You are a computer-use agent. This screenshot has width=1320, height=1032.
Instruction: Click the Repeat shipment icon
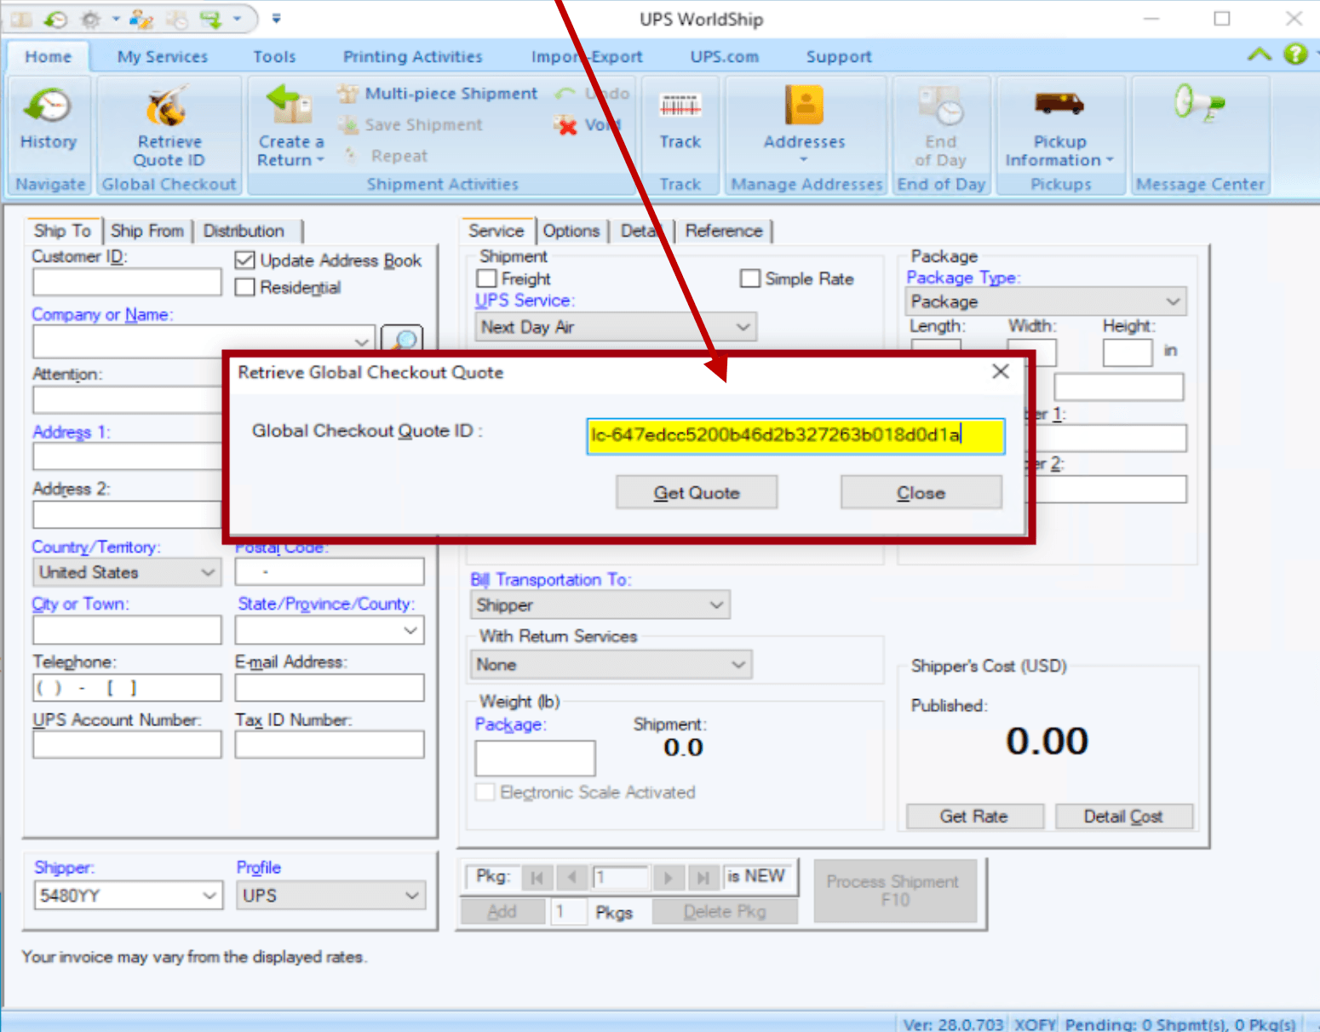tap(350, 155)
